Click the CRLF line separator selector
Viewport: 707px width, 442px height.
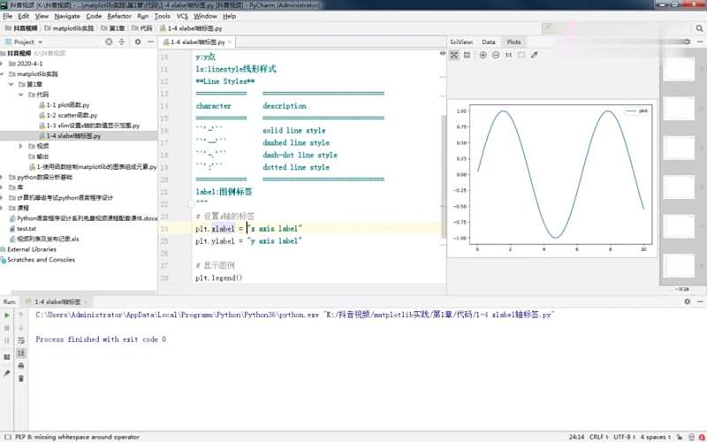599,437
